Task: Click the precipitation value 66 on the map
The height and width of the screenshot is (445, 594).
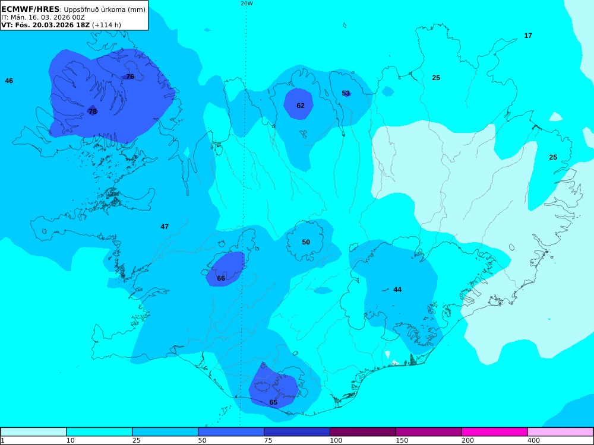Action: pos(221,278)
